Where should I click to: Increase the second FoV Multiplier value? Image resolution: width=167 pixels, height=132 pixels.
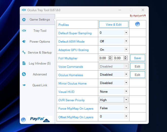pyautogui.click(x=125, y=57)
